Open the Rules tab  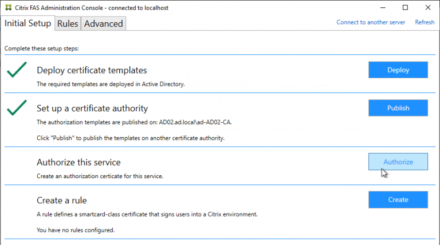coord(68,23)
